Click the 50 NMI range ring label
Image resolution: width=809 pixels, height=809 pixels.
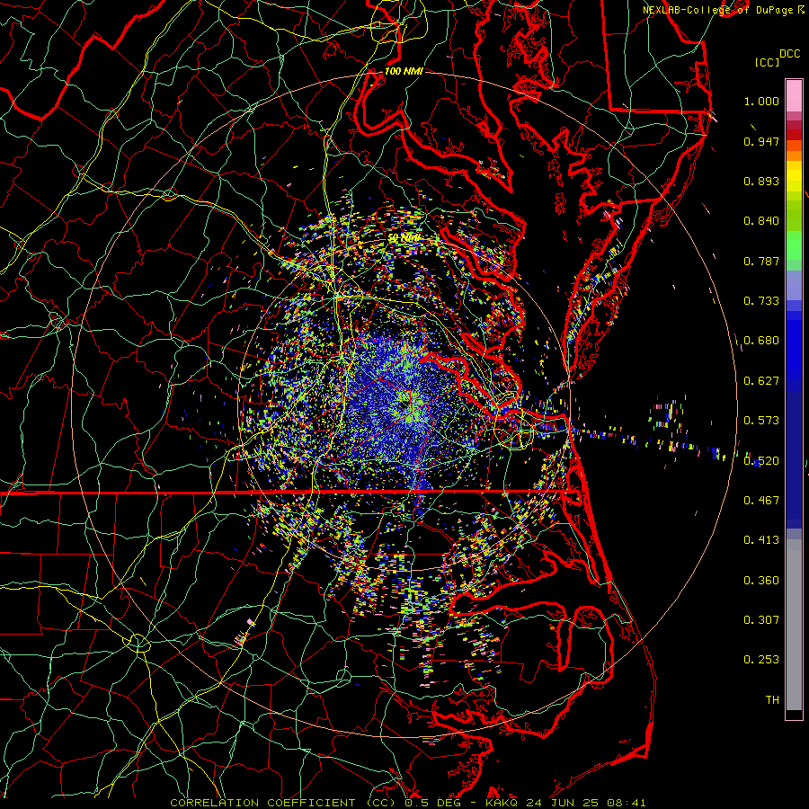coord(404,238)
